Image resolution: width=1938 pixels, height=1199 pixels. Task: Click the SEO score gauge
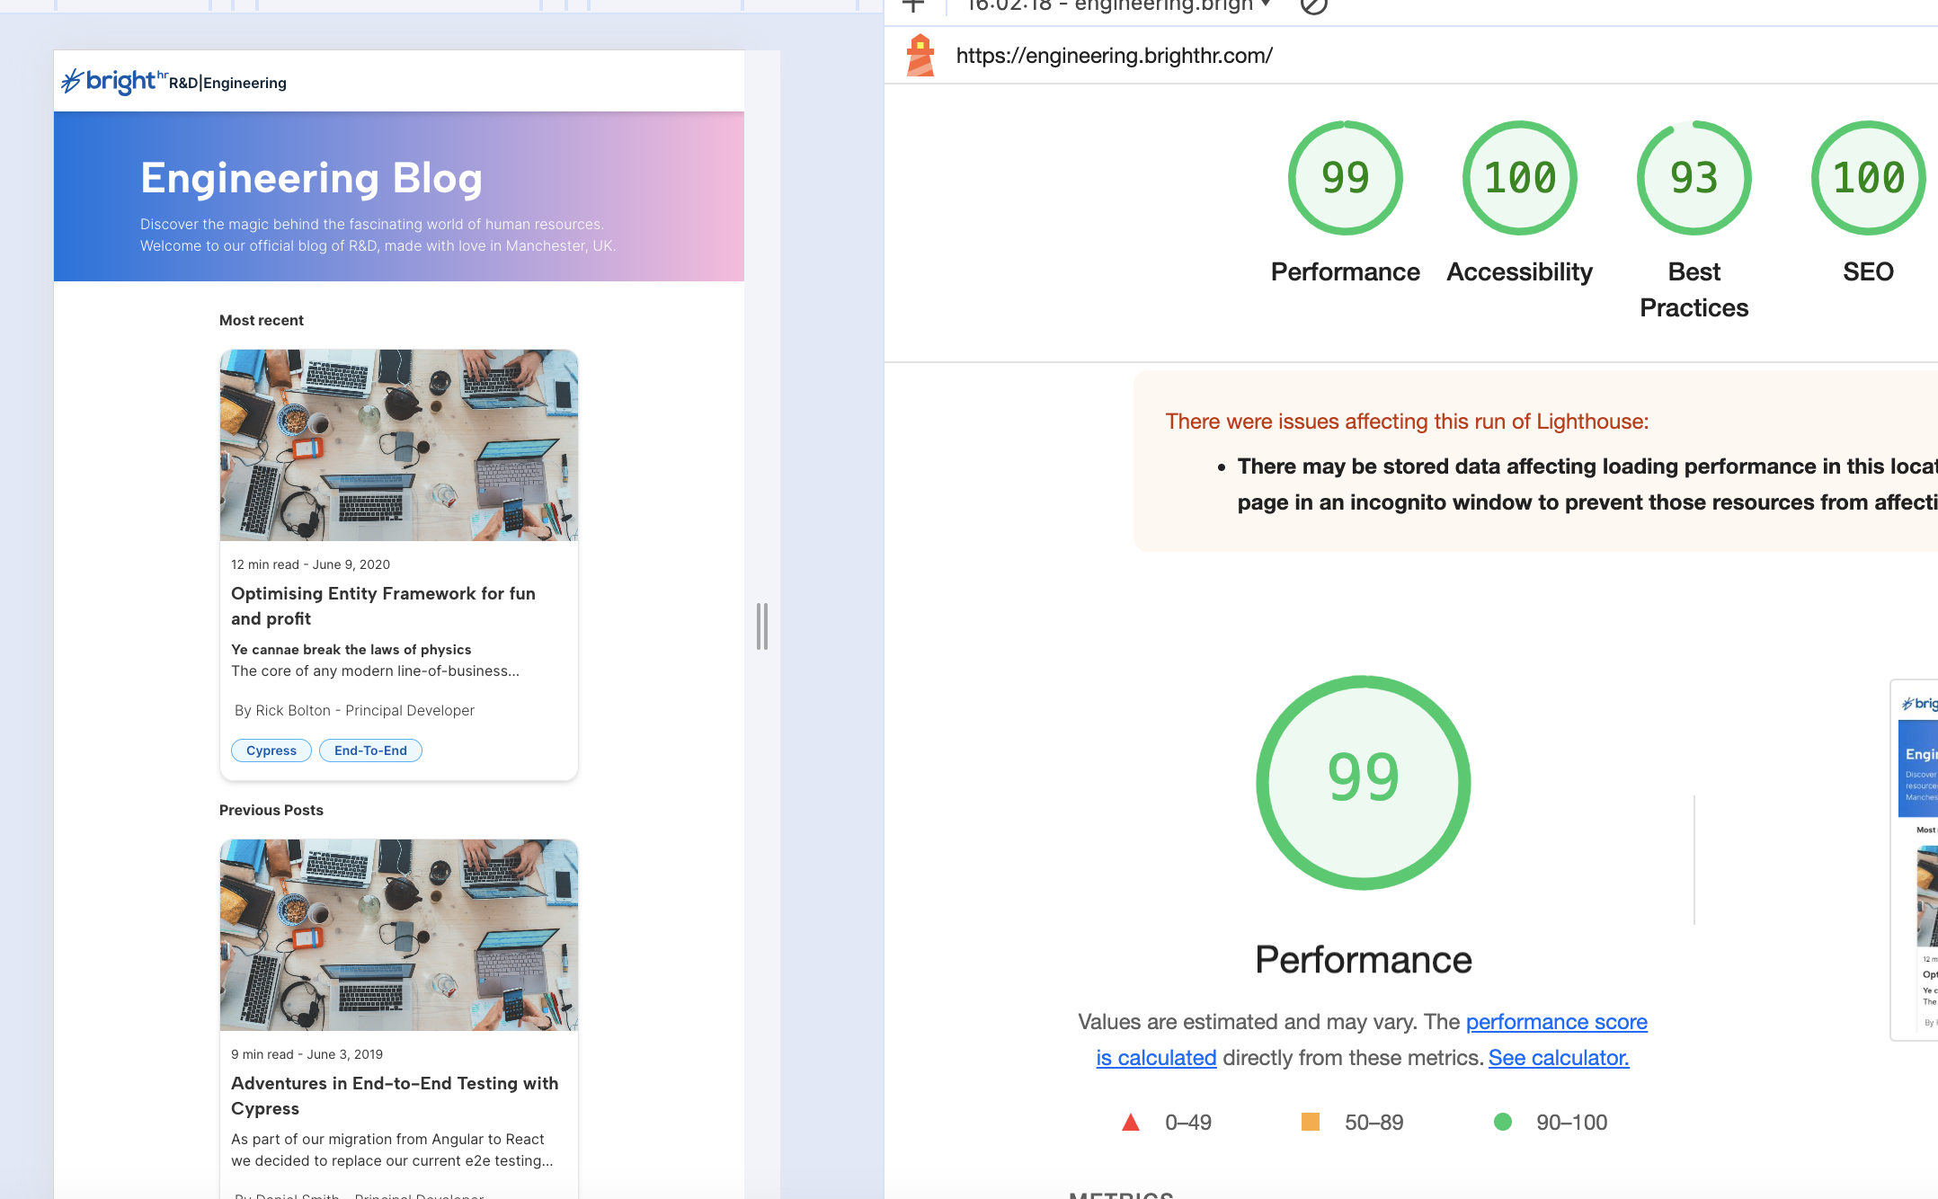point(1867,178)
